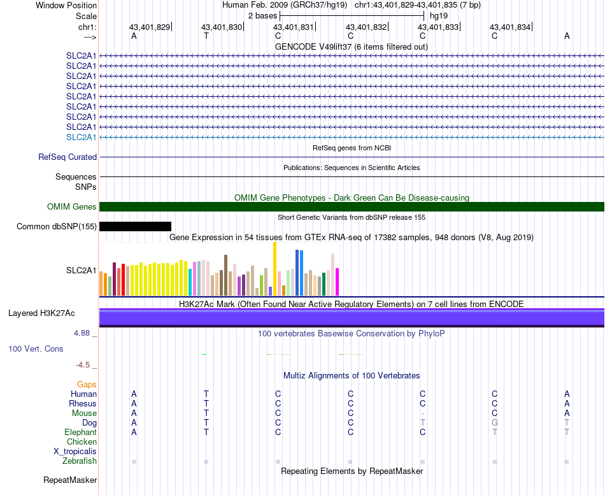The width and height of the screenshot is (605, 495).
Task: Click the SLC2A1 label beside the GTEx chart
Action: (81, 270)
